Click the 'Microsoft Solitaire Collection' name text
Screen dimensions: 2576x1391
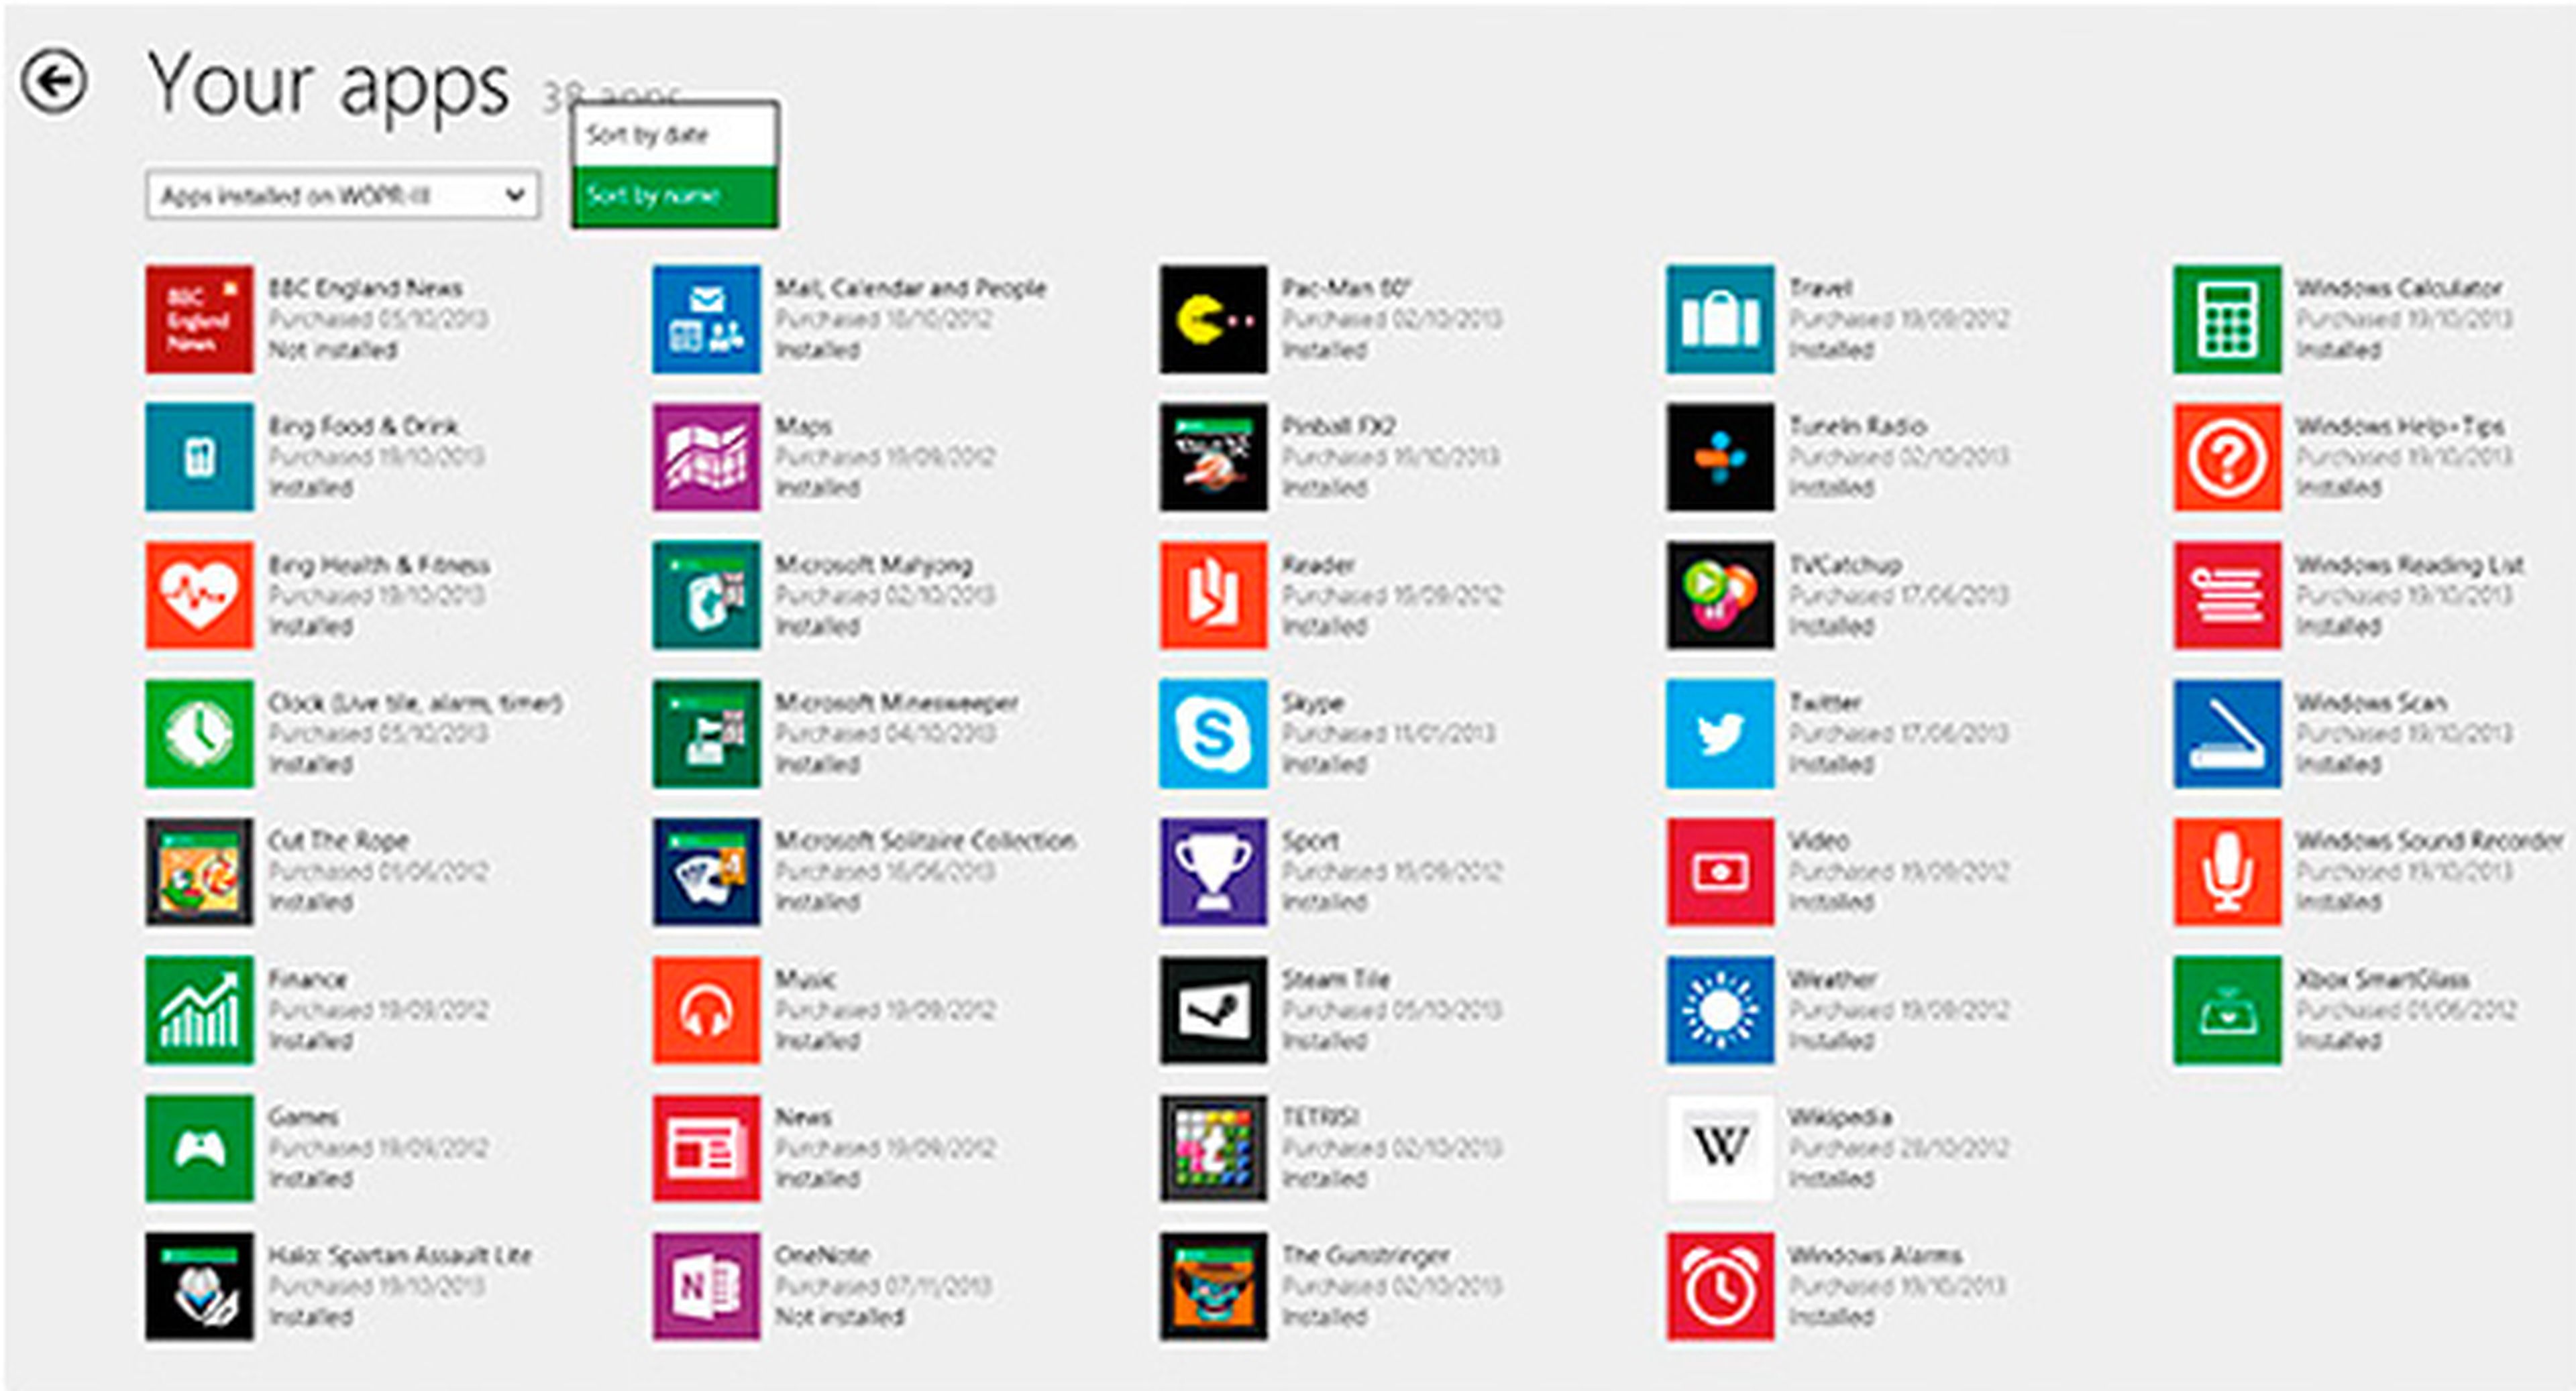tap(926, 841)
